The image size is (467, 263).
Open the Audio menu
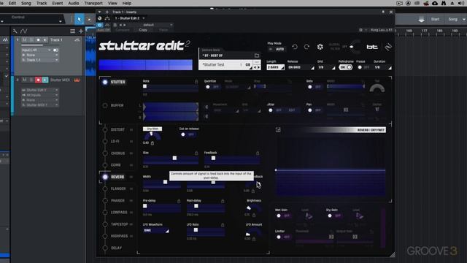pos(74,3)
